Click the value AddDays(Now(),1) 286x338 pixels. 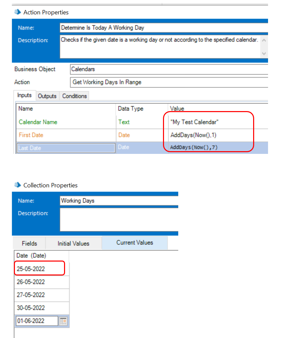pyautogui.click(x=193, y=135)
